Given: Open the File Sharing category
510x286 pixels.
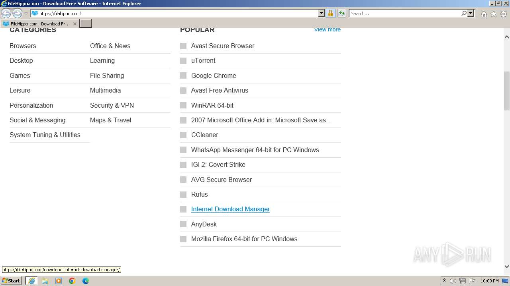Looking at the screenshot, I should [107, 75].
